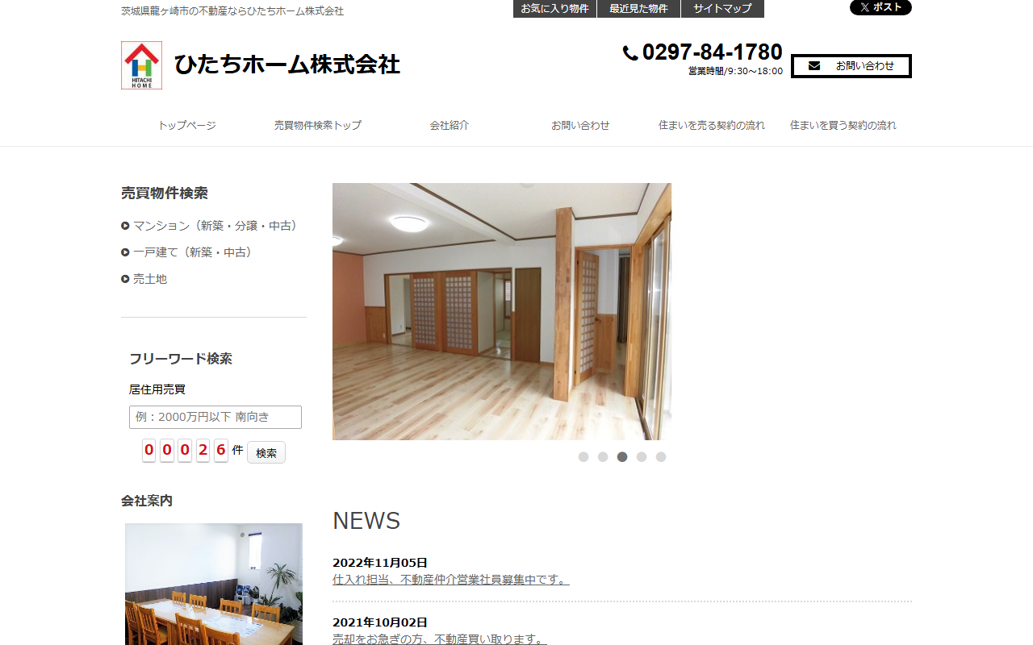This screenshot has height=645, width=1033.
Task: Click the envelope icon in お問い合わせ button
Action: tap(814, 66)
